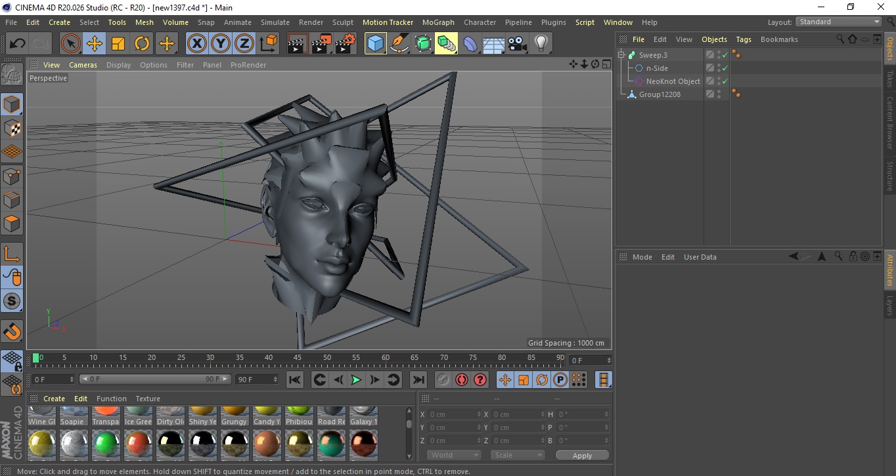Toggle the NeoKnot Object enable checkmark

tap(725, 81)
